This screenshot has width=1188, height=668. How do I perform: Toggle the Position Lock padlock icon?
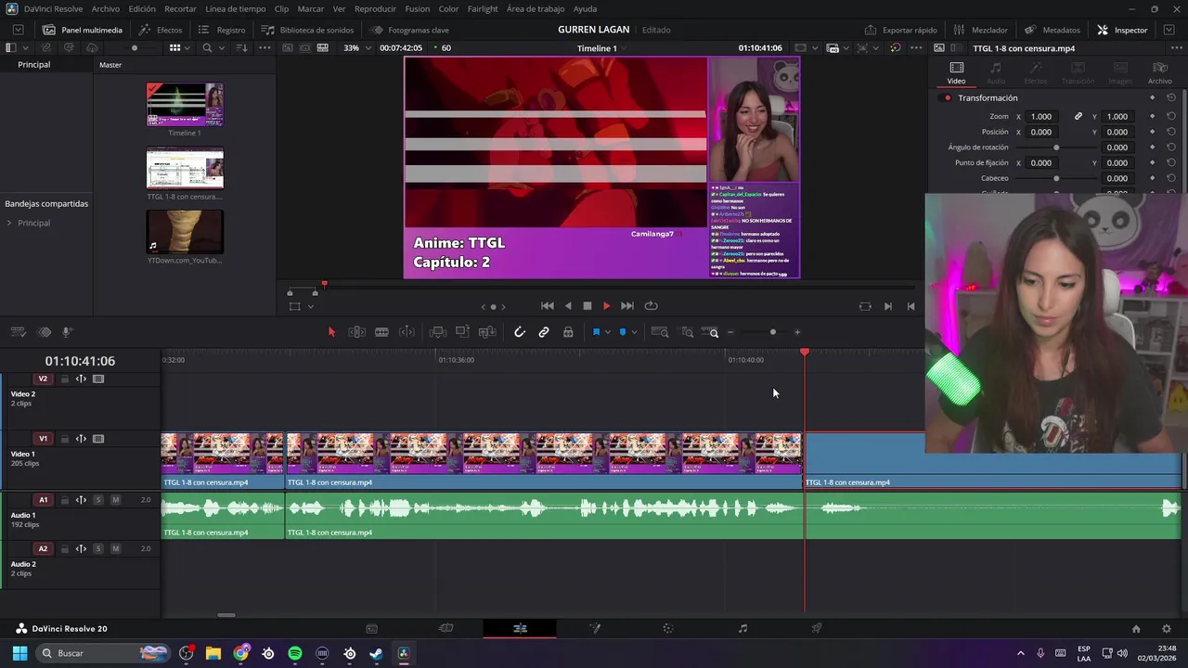568,332
